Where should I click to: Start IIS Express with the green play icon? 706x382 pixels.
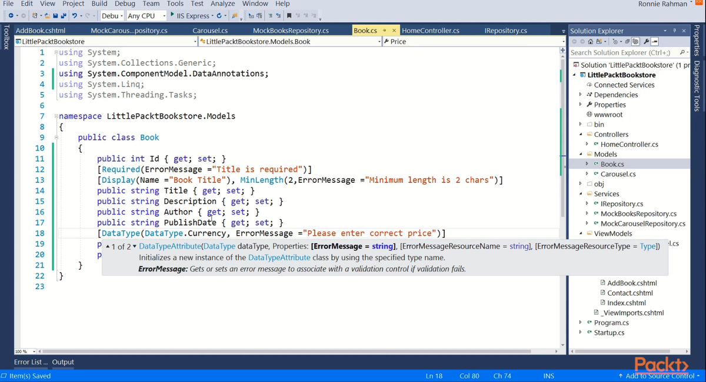(x=172, y=15)
